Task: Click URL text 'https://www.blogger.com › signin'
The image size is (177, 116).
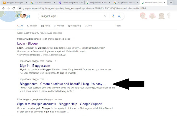Action: (x=36, y=61)
